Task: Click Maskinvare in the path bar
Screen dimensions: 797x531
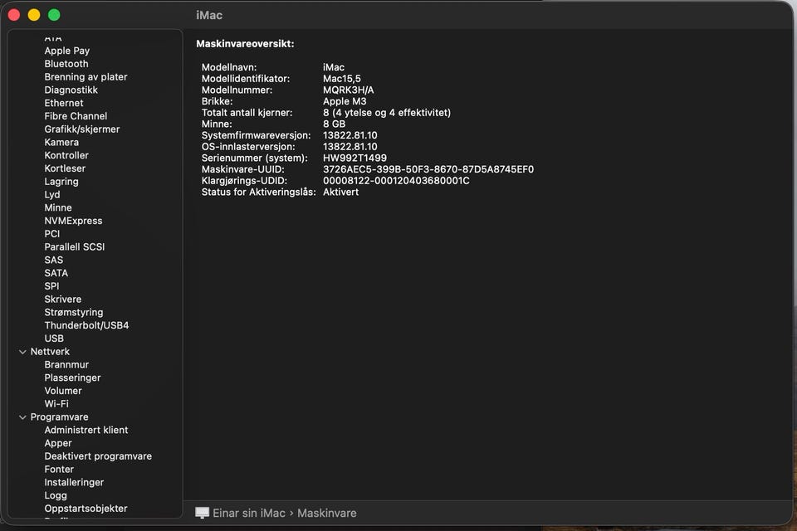Action: click(x=326, y=514)
